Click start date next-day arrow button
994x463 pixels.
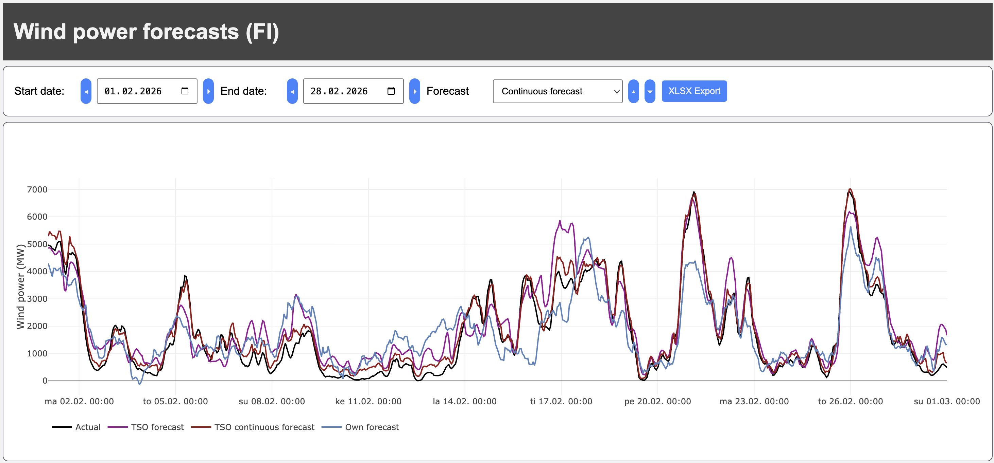pyautogui.click(x=208, y=91)
